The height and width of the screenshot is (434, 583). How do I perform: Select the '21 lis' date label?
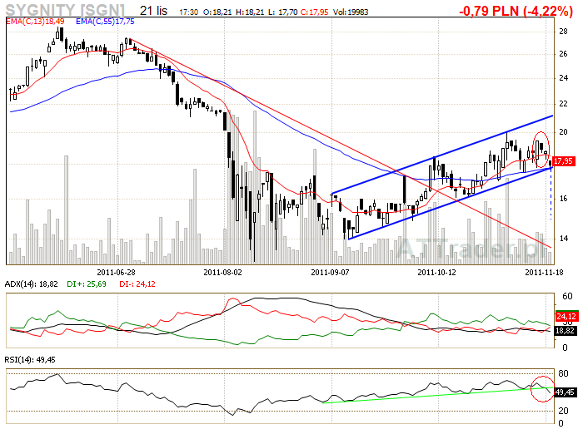[x=153, y=11]
